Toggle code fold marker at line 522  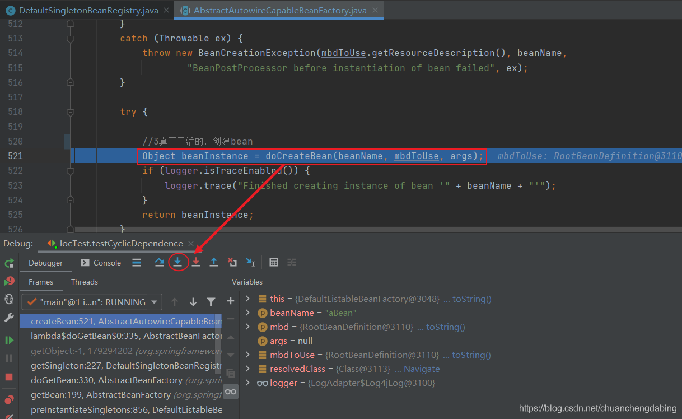(x=71, y=171)
